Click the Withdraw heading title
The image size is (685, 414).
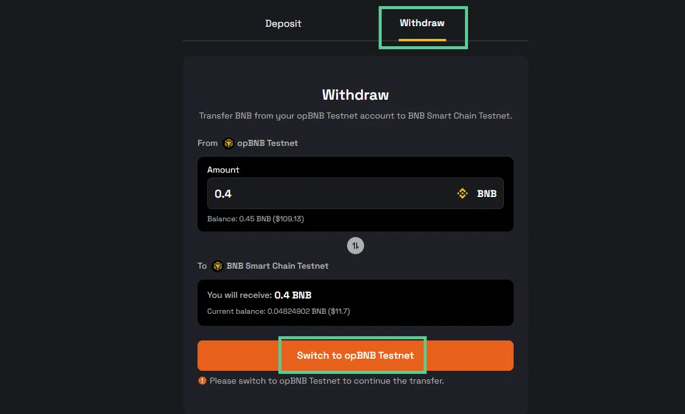point(355,95)
